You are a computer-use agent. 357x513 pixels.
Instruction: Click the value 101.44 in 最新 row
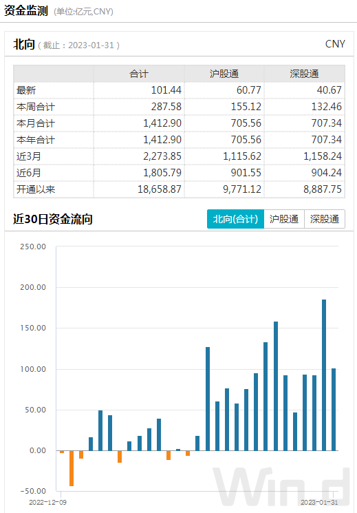point(166,90)
